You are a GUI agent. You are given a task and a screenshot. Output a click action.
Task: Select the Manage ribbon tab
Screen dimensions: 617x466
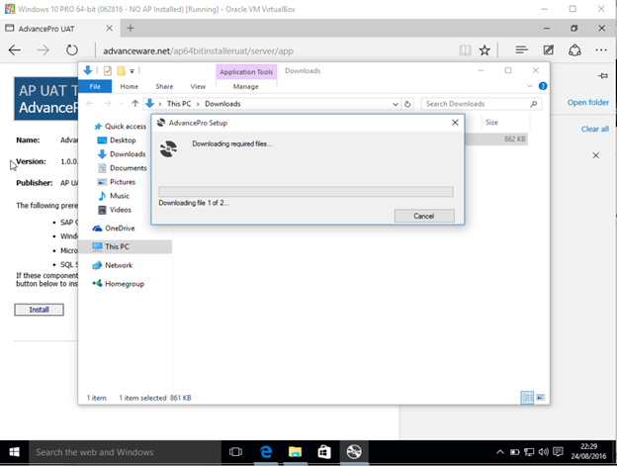coord(244,87)
